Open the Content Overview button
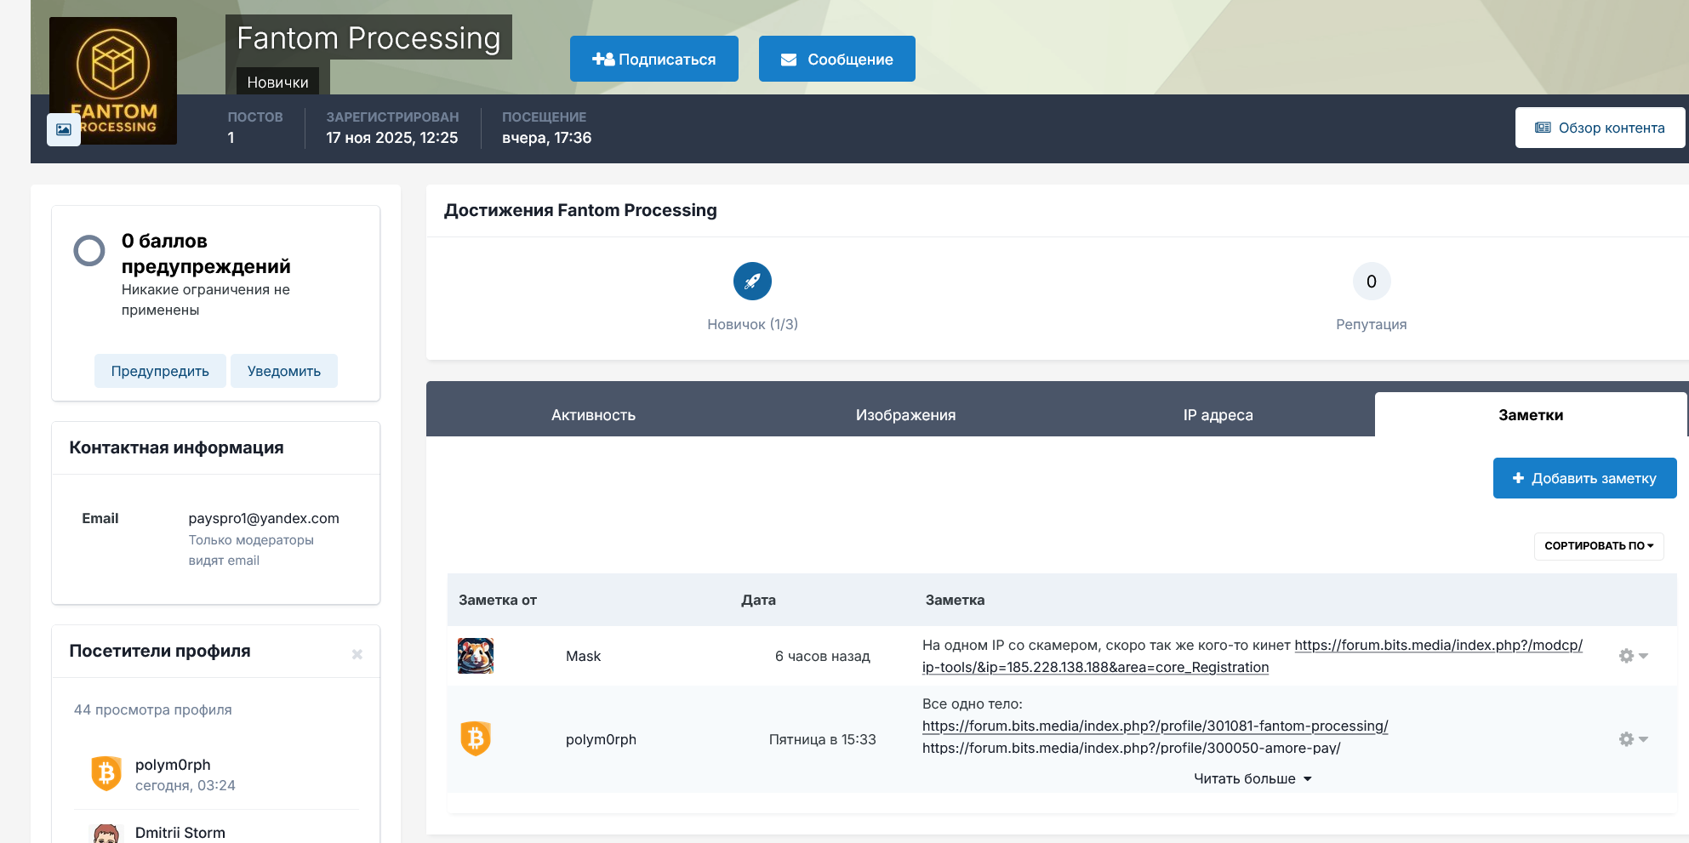Screen dimensions: 1689x843 tap(1599, 128)
